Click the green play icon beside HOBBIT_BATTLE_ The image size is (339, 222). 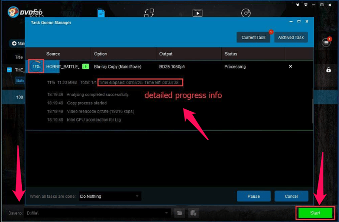pyautogui.click(x=85, y=66)
